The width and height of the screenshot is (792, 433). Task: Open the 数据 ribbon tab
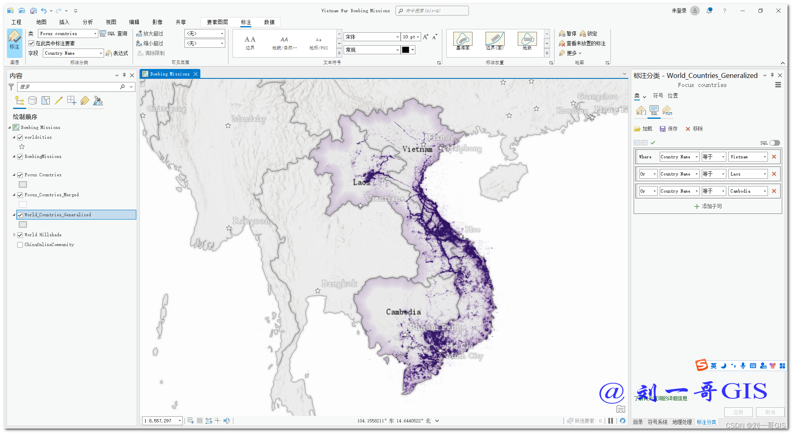point(269,22)
